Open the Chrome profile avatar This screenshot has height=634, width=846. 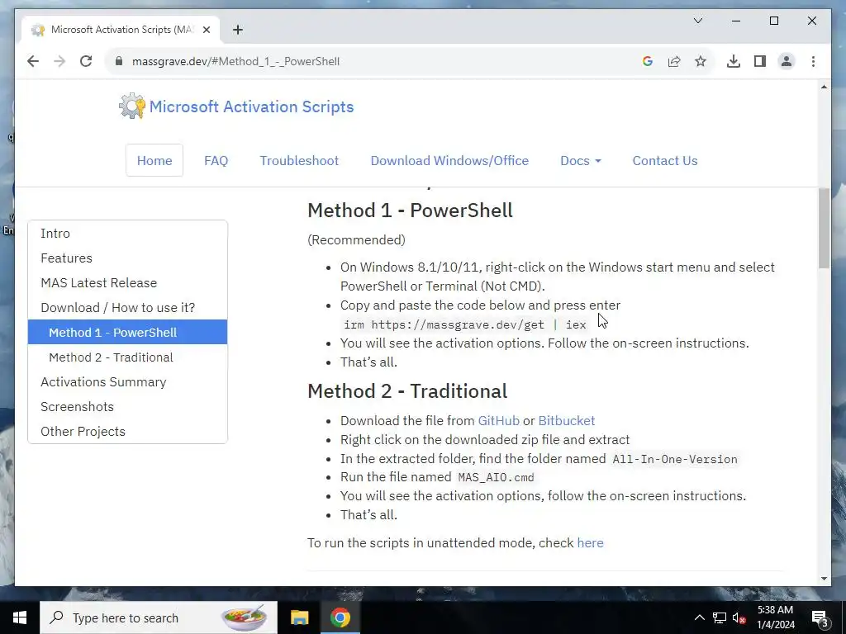point(787,61)
